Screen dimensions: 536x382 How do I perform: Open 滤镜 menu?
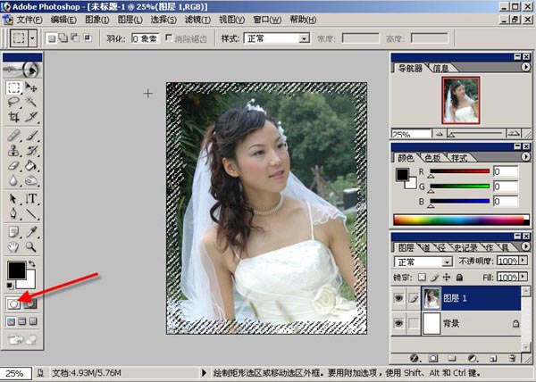tap(197, 20)
